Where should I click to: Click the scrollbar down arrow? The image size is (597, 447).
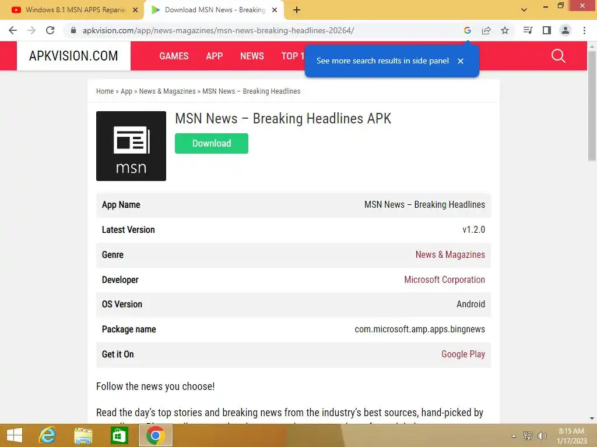[592, 418]
